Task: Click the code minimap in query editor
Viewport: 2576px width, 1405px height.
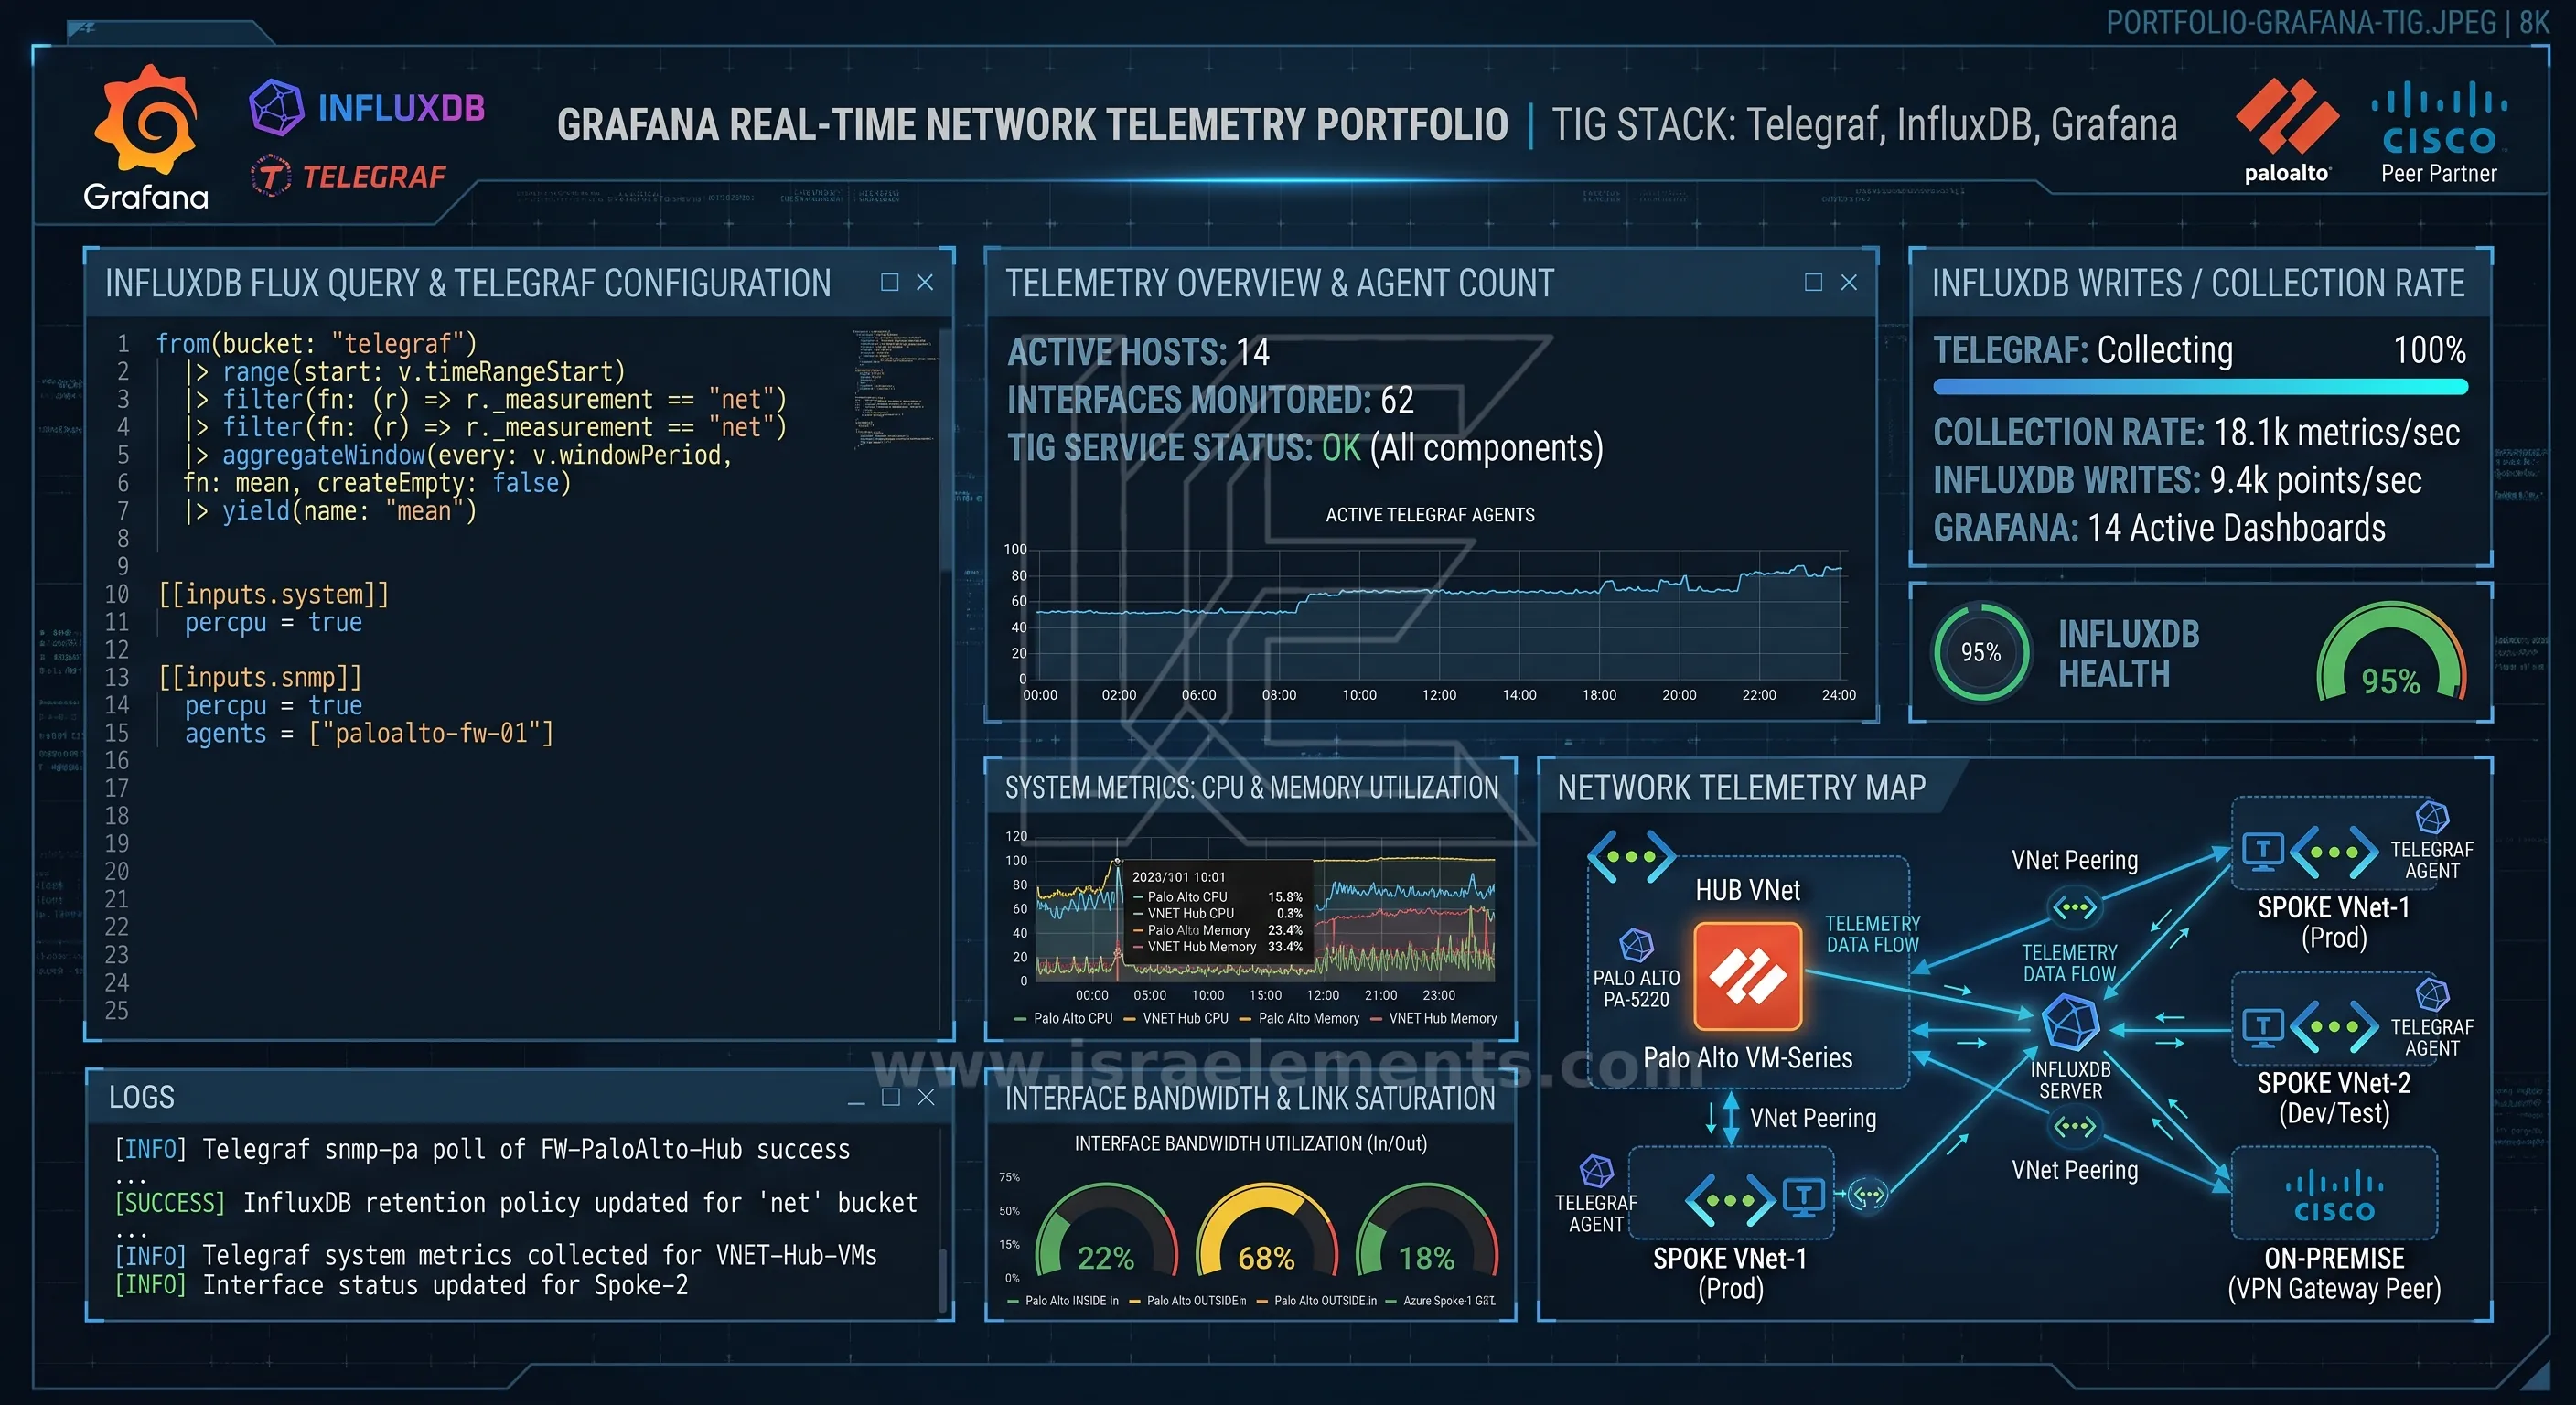Action: click(x=895, y=388)
